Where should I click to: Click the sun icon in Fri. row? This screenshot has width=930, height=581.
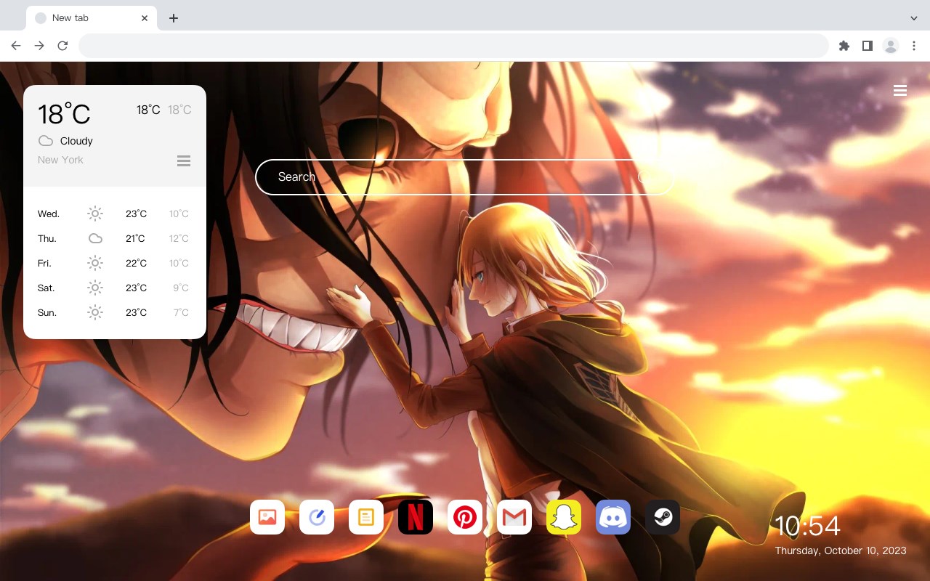click(95, 263)
